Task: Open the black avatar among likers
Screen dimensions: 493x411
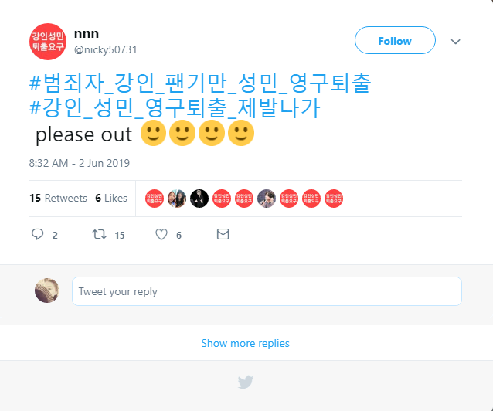Action: (x=199, y=198)
